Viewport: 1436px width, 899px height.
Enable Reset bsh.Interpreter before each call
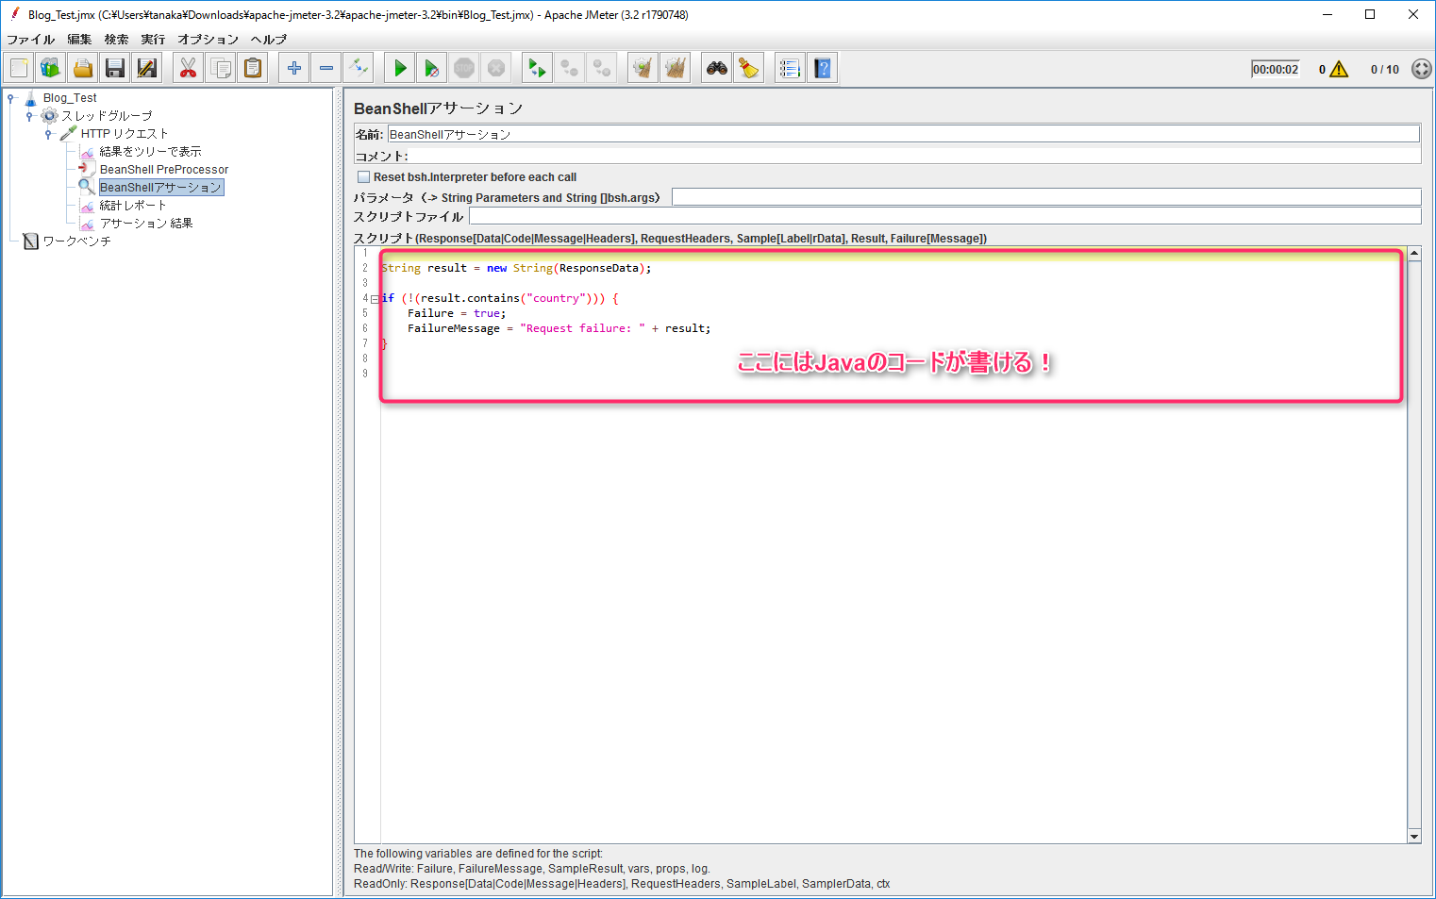click(363, 176)
